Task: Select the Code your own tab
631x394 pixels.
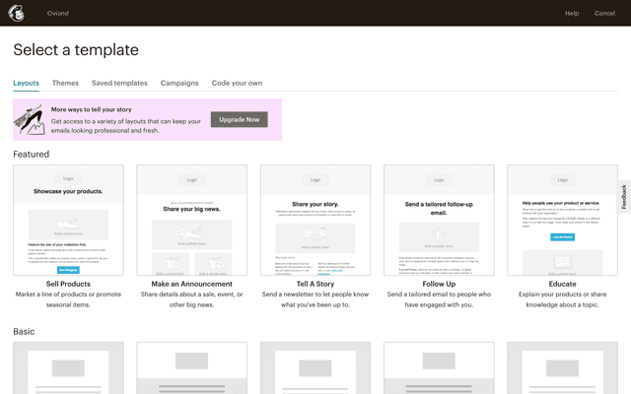Action: tap(237, 83)
